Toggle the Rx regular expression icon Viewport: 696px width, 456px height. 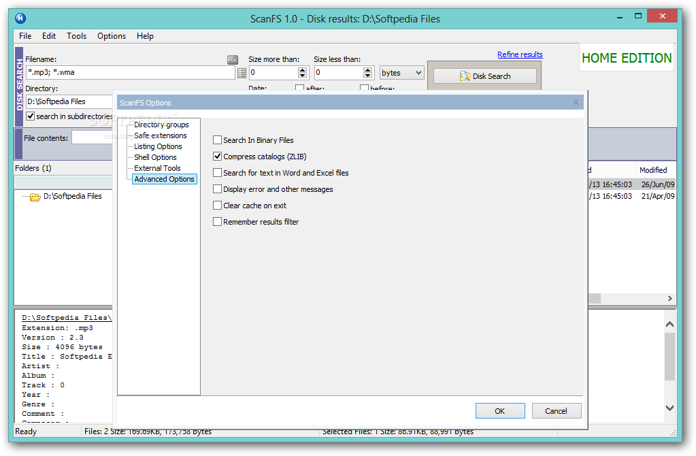click(233, 59)
